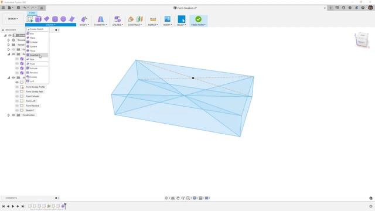Image resolution: width=375 pixels, height=211 pixels.
Task: Toggle visibility of Form Revolve sketch
Action: click(x=17, y=105)
